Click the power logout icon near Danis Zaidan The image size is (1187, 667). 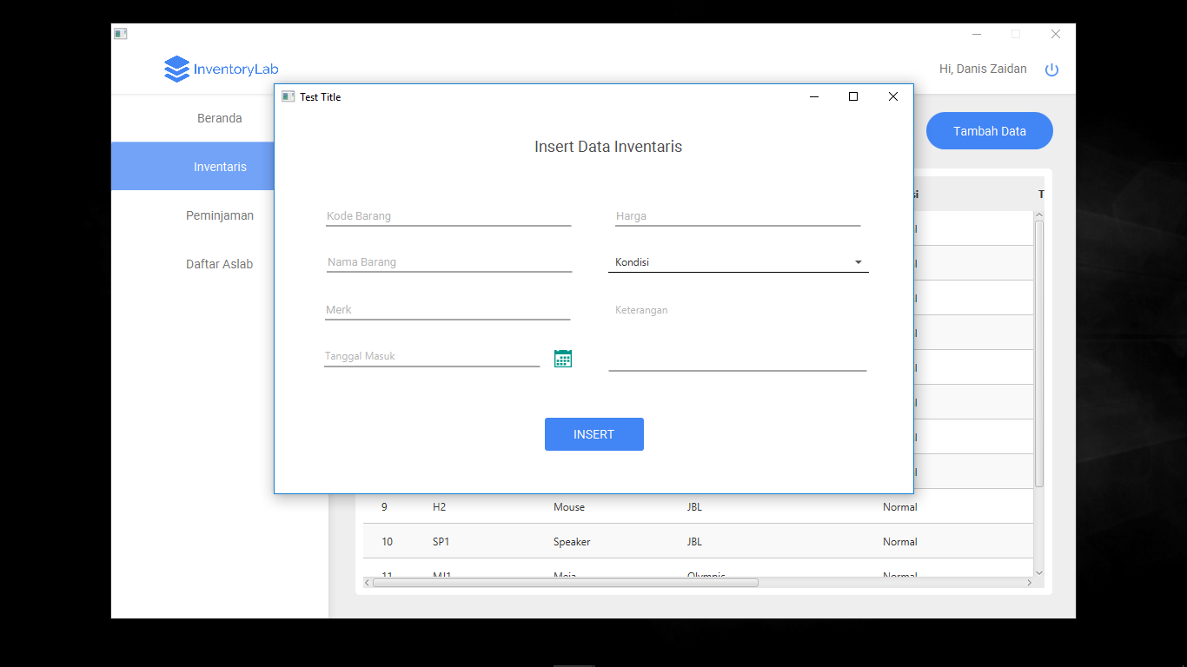[x=1051, y=69]
